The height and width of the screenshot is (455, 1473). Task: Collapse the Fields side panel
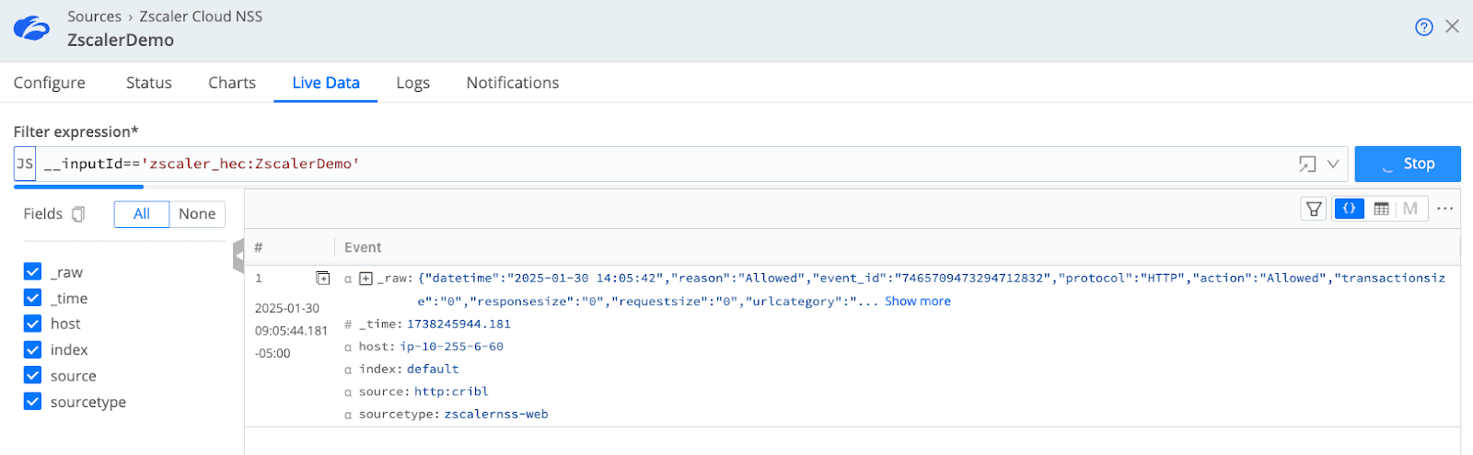(238, 256)
